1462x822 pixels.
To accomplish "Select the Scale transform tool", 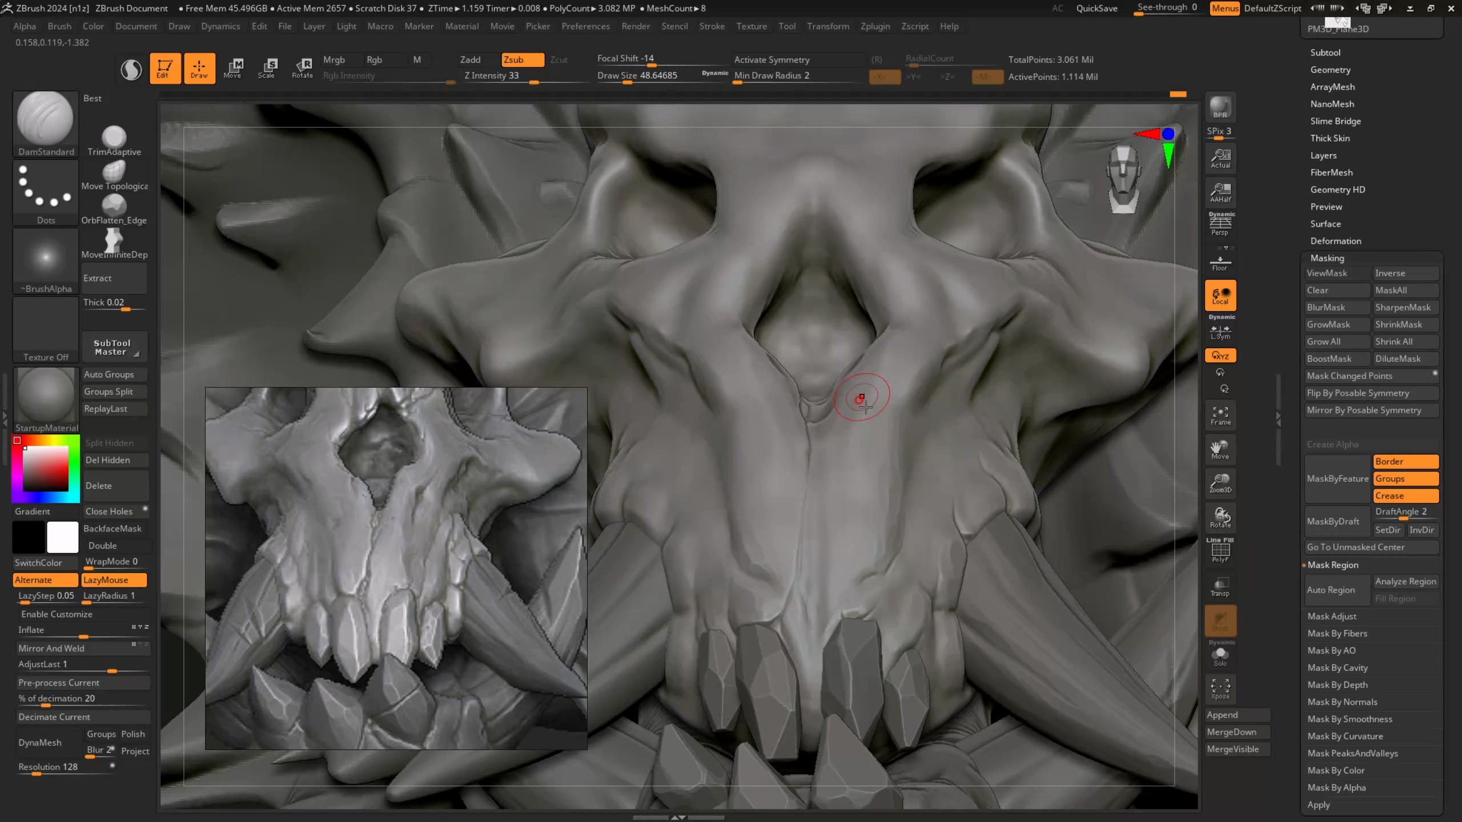I will click(266, 68).
